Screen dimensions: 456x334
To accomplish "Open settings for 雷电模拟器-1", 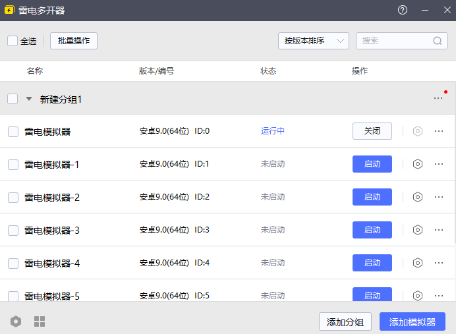I will tap(417, 164).
